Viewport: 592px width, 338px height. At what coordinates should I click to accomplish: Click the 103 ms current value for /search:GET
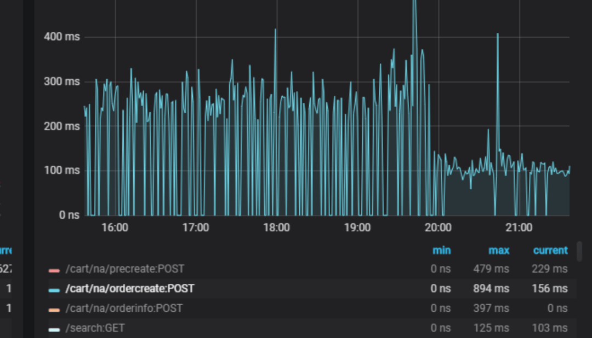(x=549, y=328)
